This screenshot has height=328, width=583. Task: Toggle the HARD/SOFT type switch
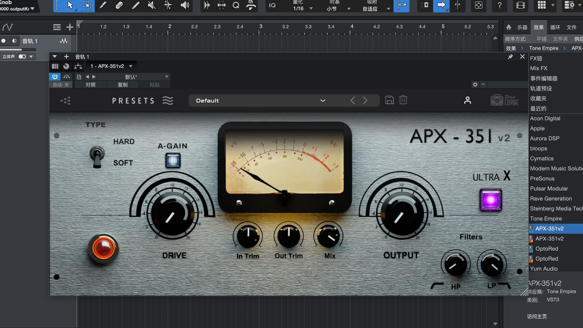click(97, 157)
